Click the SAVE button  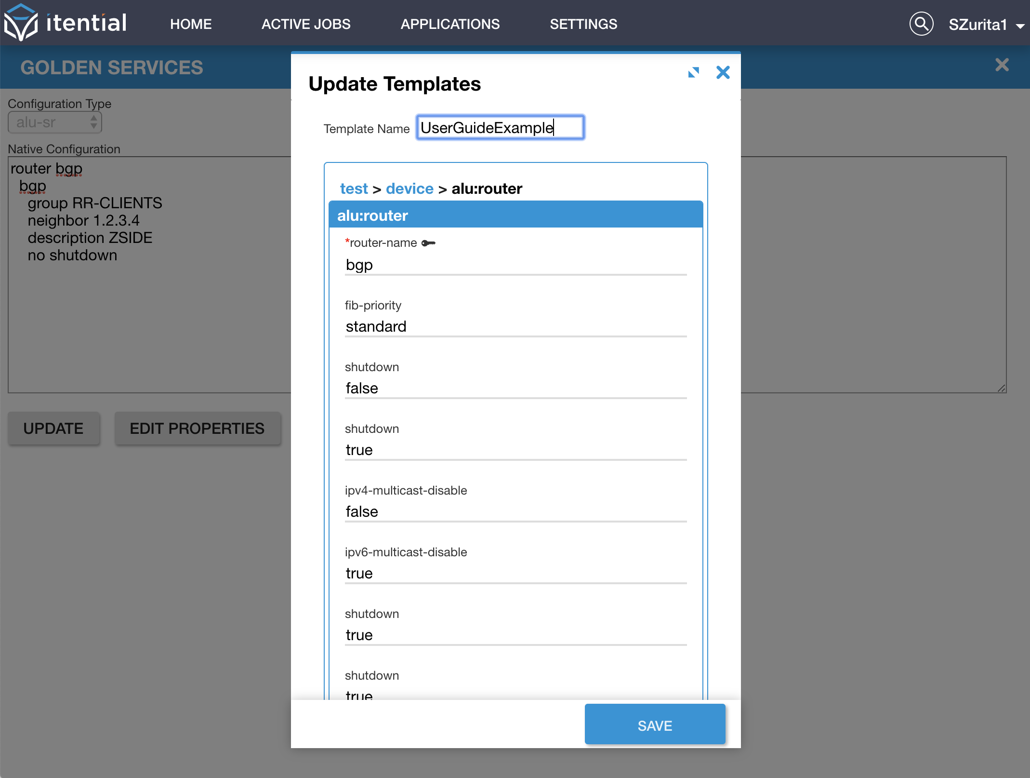[655, 724]
